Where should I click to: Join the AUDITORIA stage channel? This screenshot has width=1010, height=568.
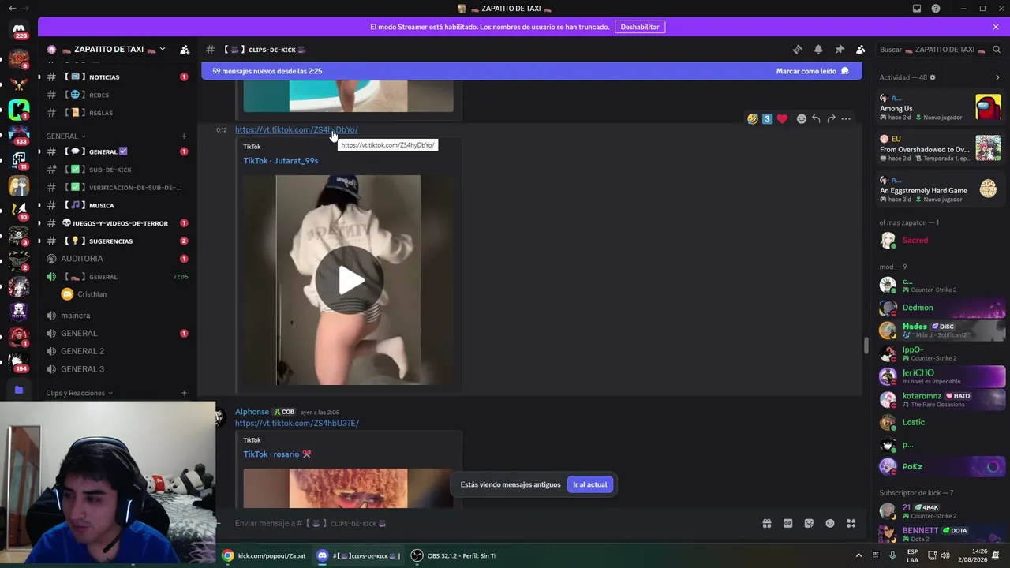[117, 259]
